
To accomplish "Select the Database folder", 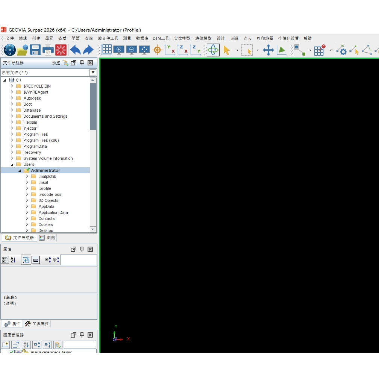I will pos(32,110).
